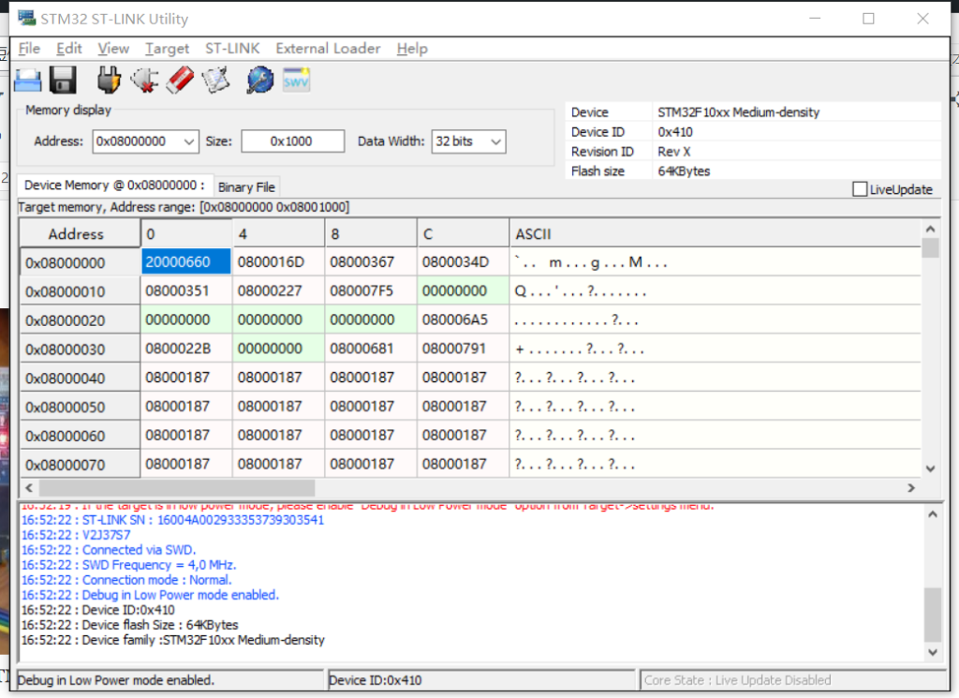Click the Open file toolbar icon

(x=27, y=81)
